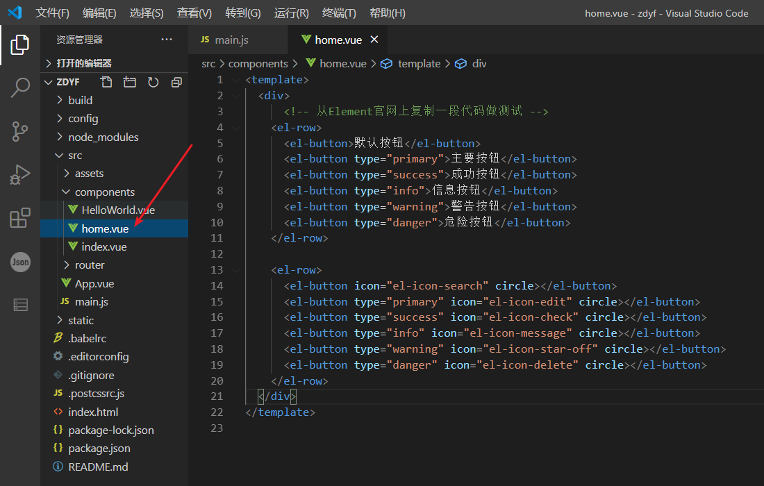Close the home.vue editor tab
Viewport: 764px width, 486px height.
click(374, 40)
